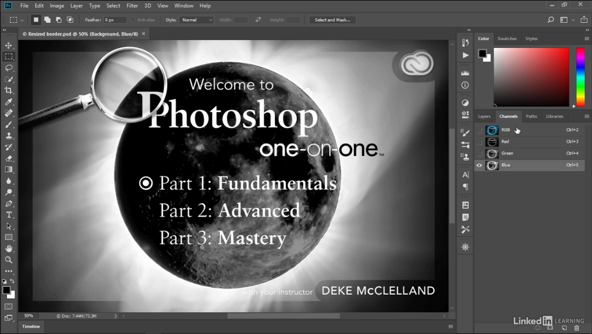Change the screen mode icon
This screenshot has height=334, width=592.
9,318
